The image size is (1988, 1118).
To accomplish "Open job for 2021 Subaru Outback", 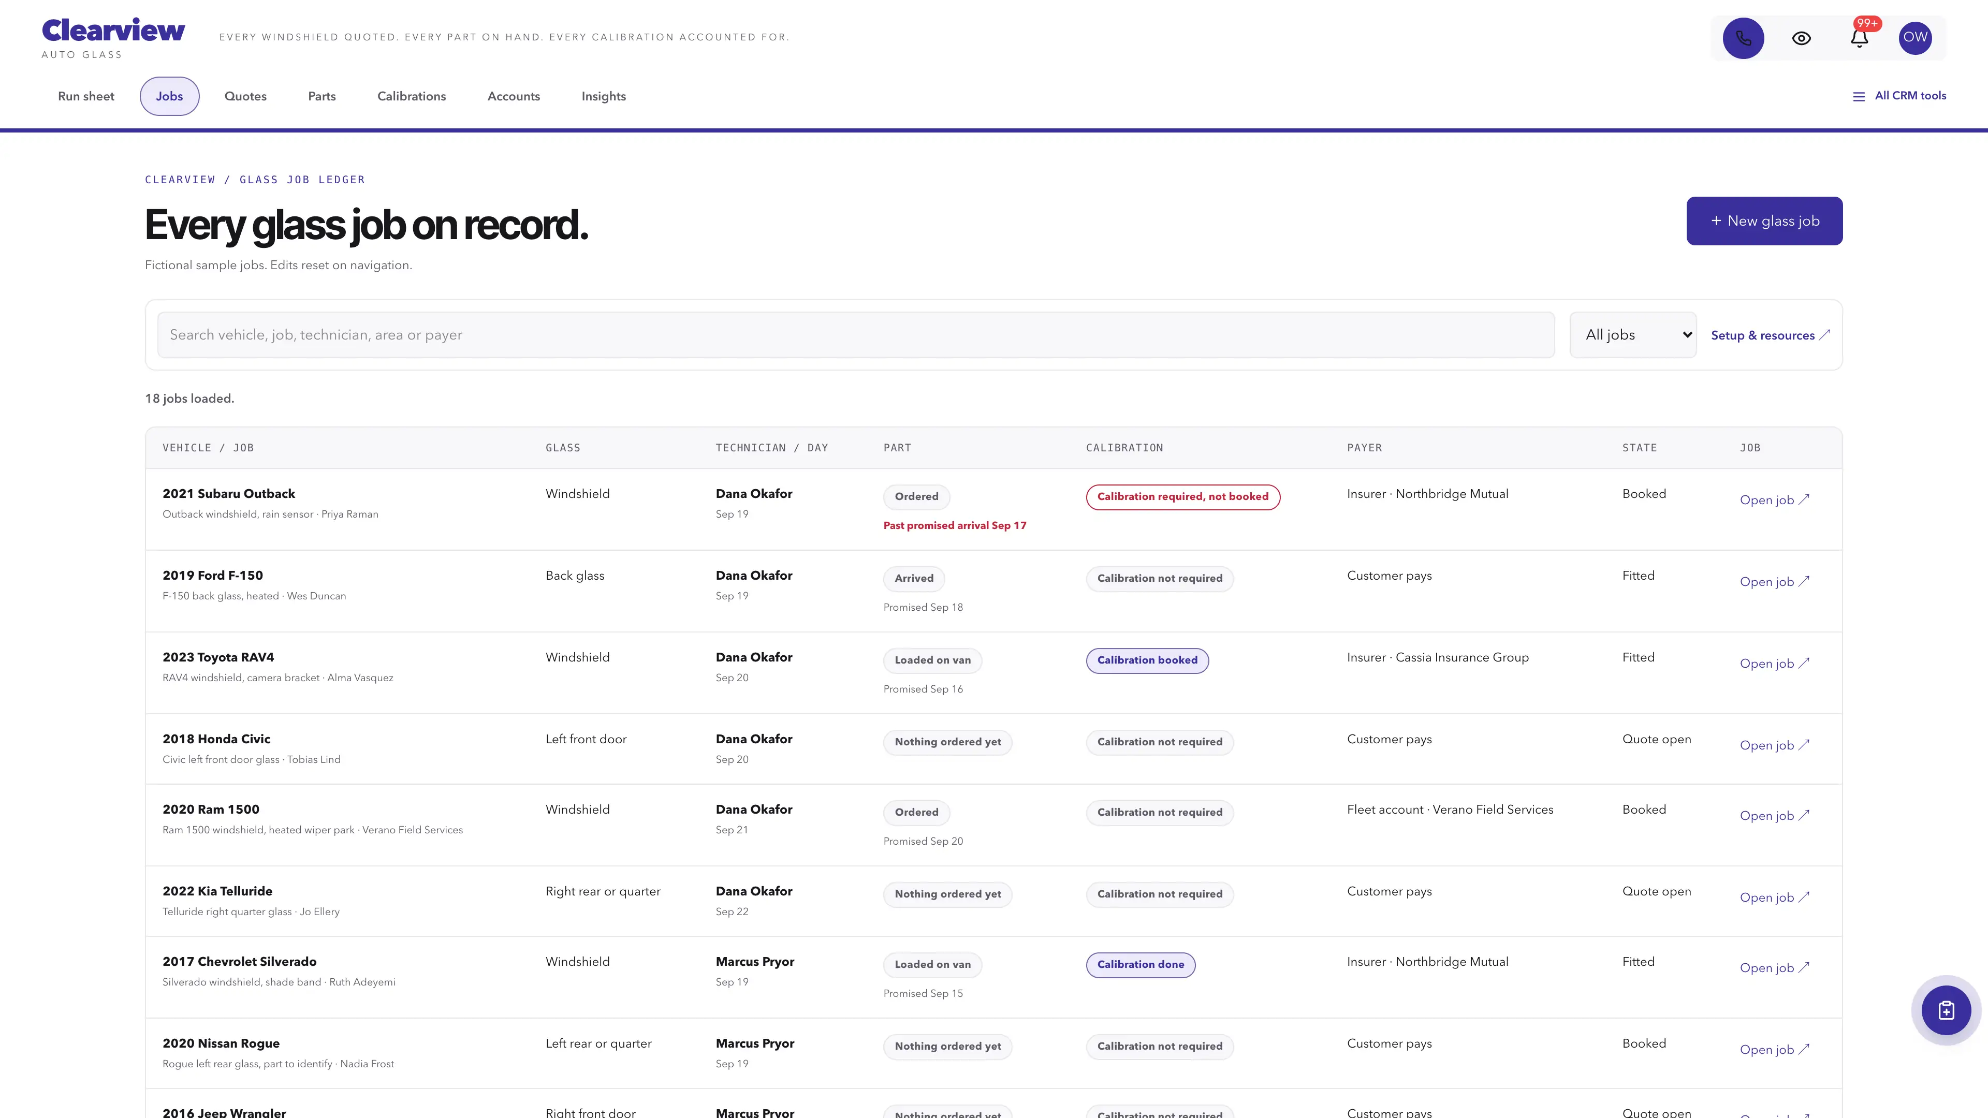I will 1774,500.
